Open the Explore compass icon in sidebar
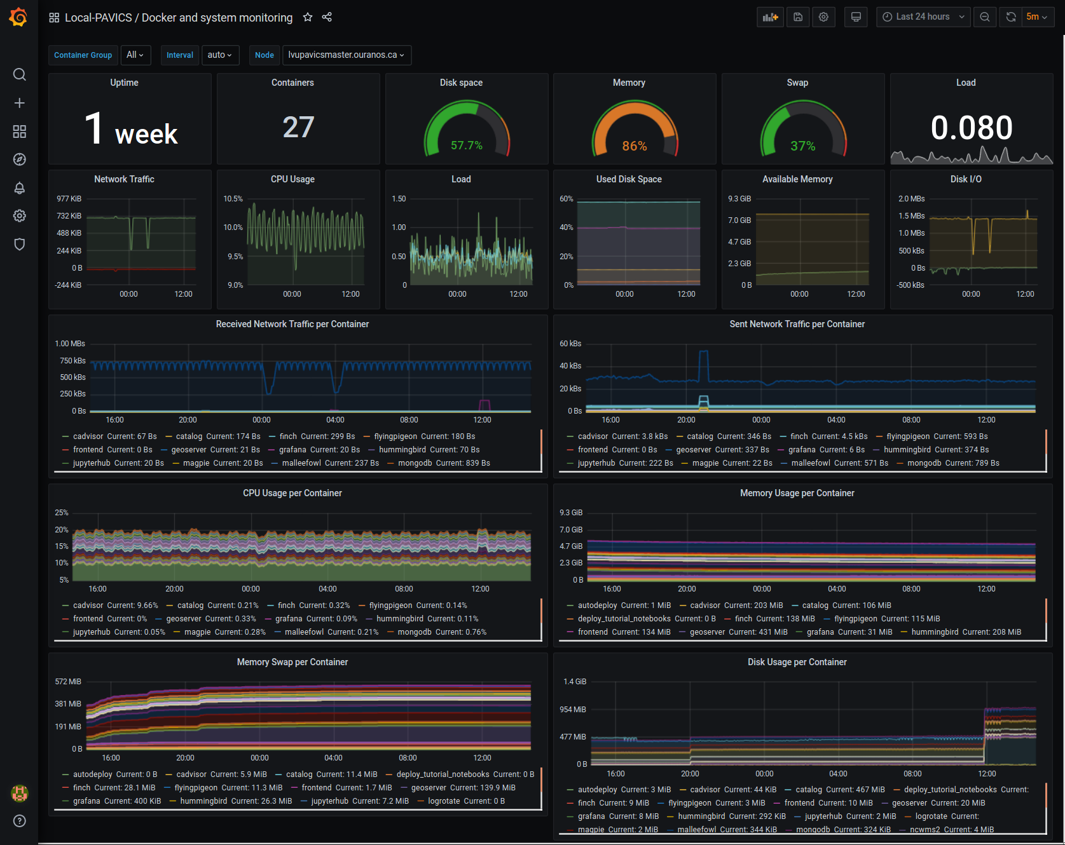 19,159
